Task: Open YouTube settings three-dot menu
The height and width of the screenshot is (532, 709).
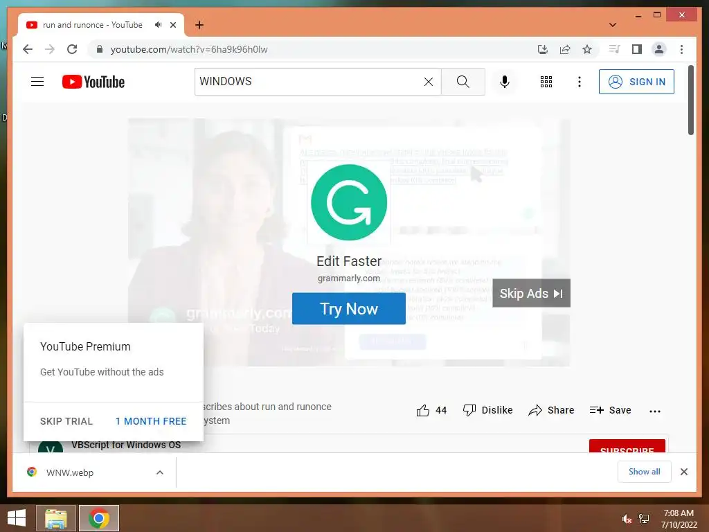Action: [x=580, y=82]
